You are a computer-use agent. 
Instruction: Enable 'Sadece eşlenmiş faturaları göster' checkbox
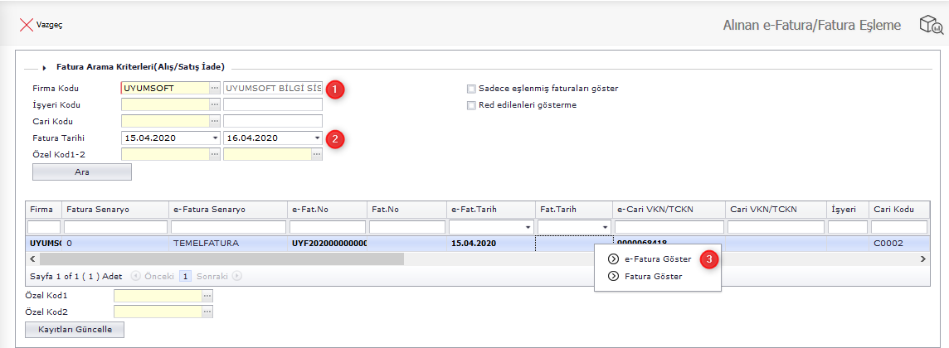pyautogui.click(x=471, y=89)
